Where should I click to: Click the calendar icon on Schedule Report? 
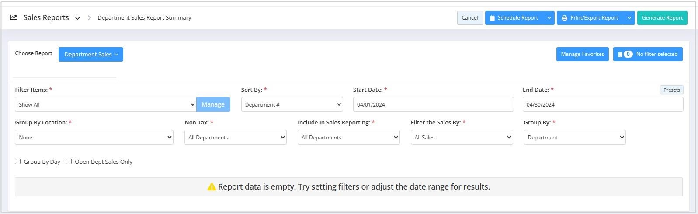point(492,18)
